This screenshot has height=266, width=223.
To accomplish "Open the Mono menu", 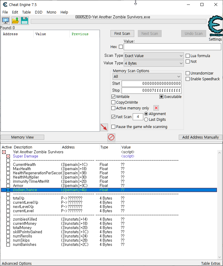I will coord(51,12).
